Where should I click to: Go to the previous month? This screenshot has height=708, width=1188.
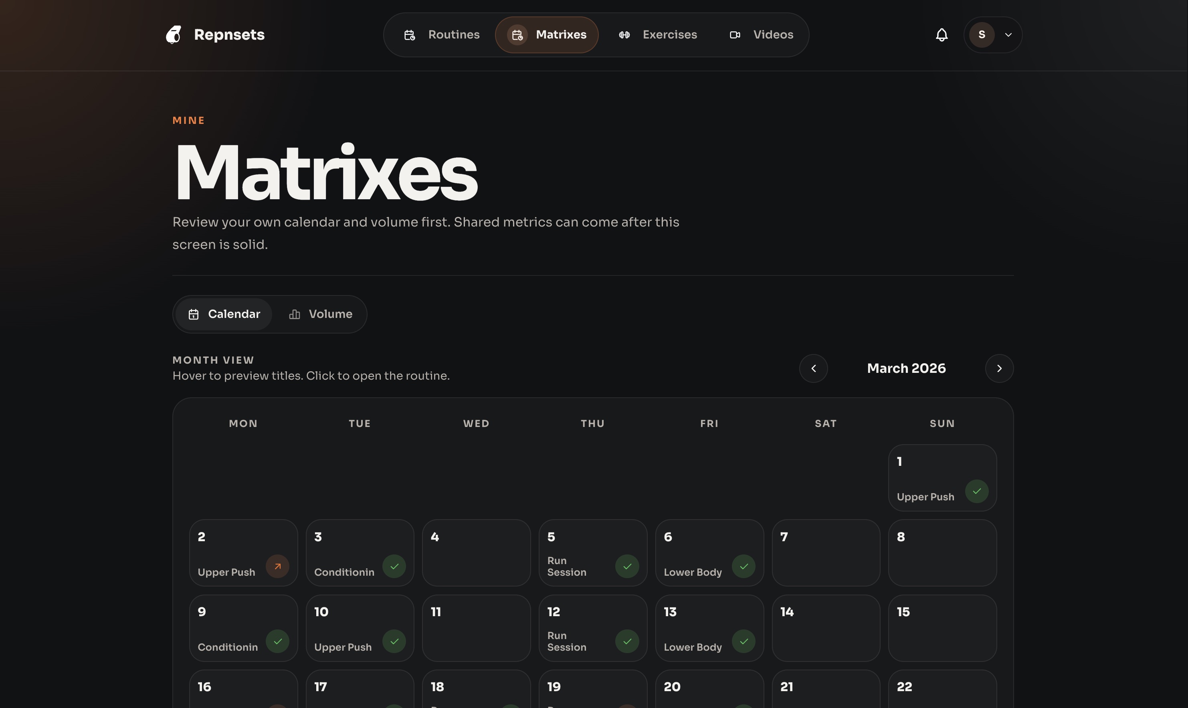(x=813, y=368)
